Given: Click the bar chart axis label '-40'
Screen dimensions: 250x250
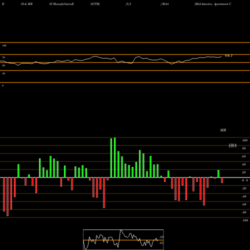Looking at the screenshot, I should click(x=244, y=196).
